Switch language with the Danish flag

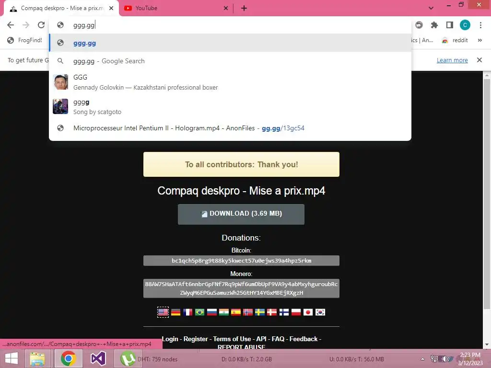coord(272,312)
